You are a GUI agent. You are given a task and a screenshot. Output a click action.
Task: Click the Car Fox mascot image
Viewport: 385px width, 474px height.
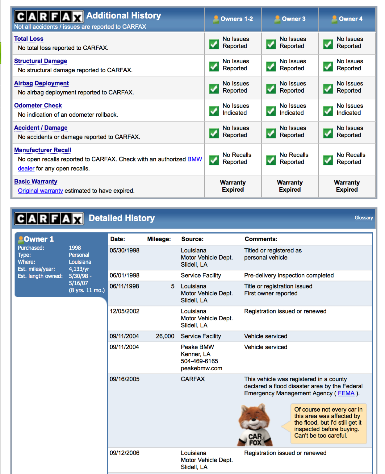point(255,425)
